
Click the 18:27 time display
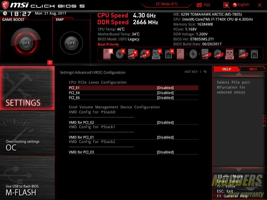point(21,14)
